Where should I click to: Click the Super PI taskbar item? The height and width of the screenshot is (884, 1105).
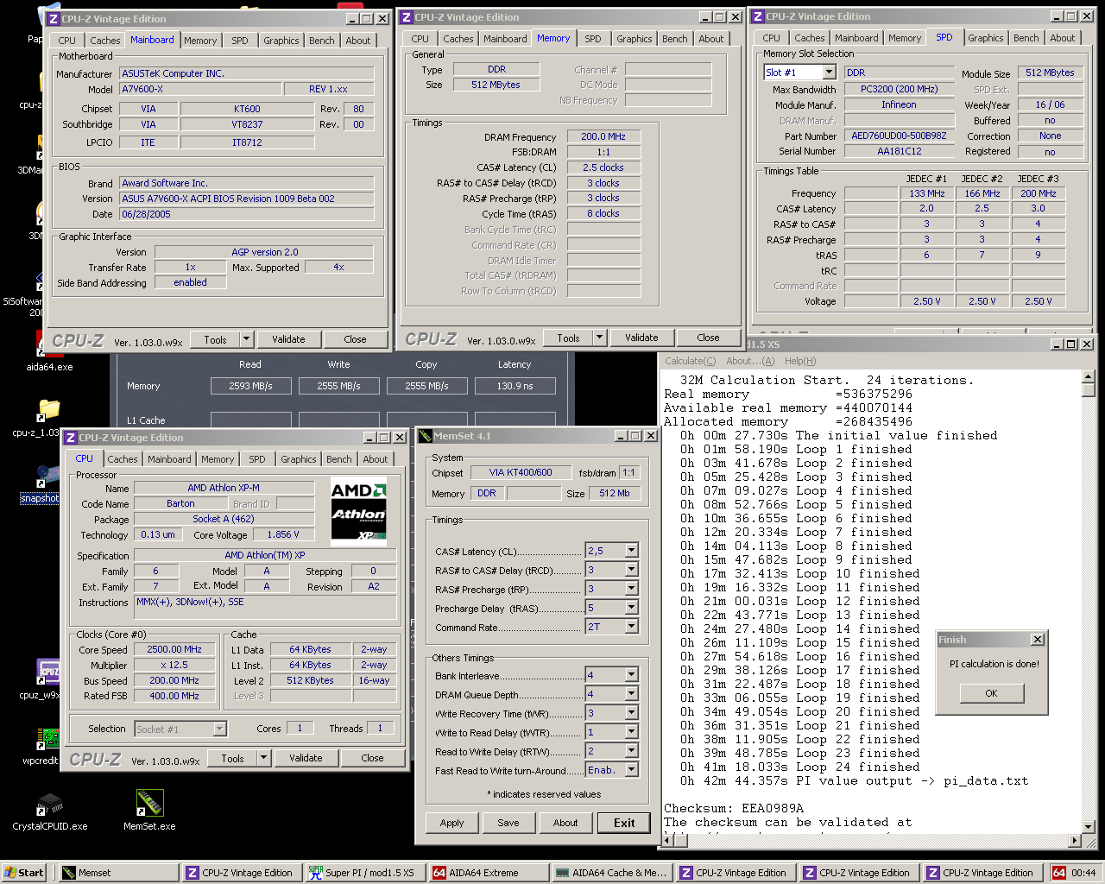click(x=366, y=873)
